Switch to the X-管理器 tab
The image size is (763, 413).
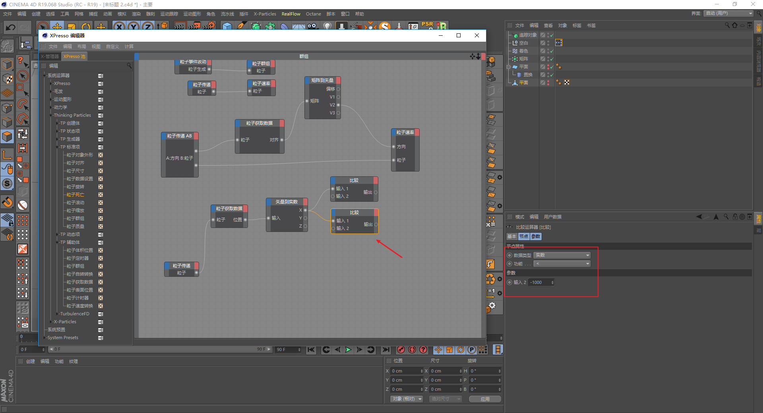[x=50, y=56]
